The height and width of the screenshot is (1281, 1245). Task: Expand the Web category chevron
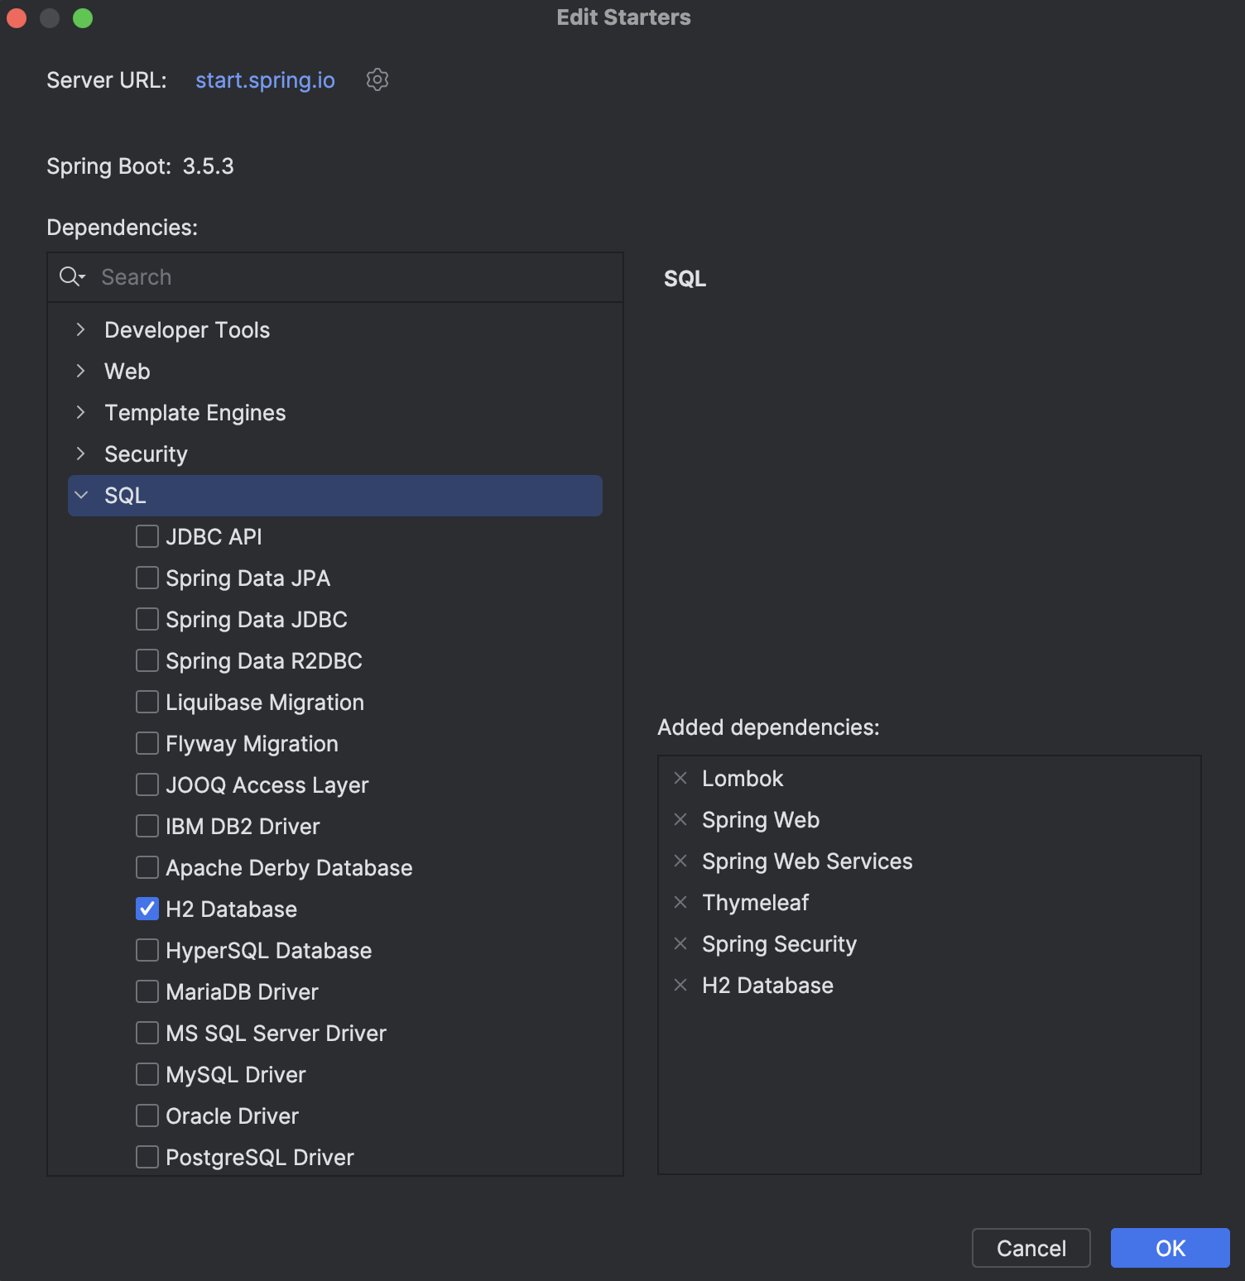click(80, 371)
